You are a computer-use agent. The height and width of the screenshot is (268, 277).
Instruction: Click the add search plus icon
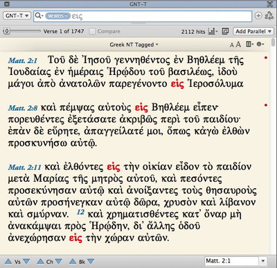(x=258, y=16)
